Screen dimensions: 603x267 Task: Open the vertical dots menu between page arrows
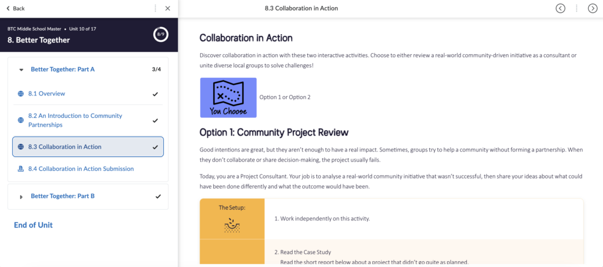click(577, 8)
